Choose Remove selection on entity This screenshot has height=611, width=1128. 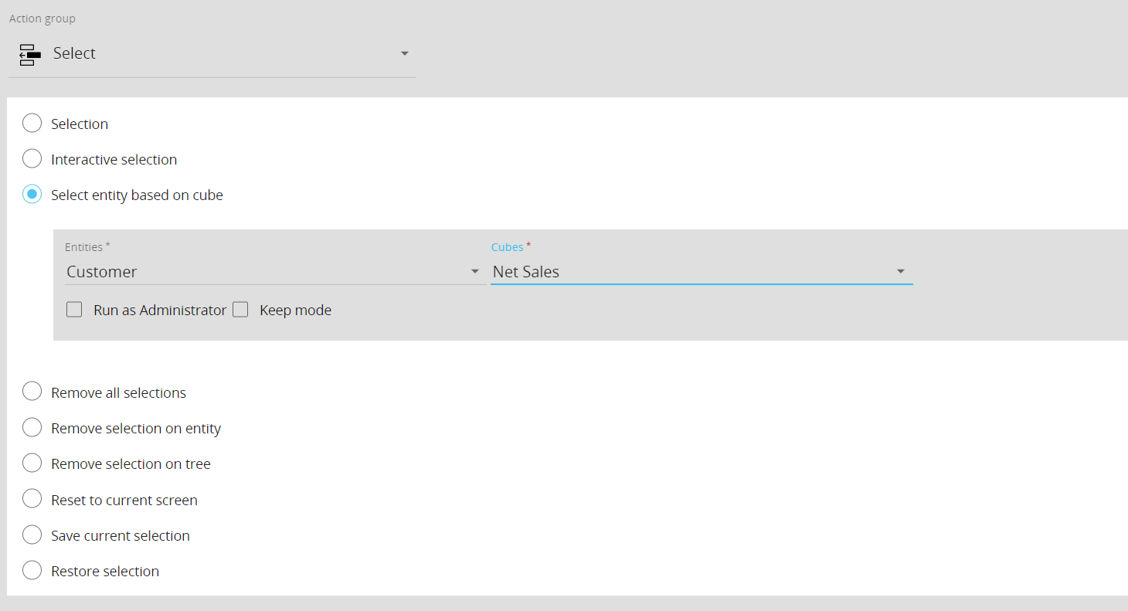click(32, 427)
